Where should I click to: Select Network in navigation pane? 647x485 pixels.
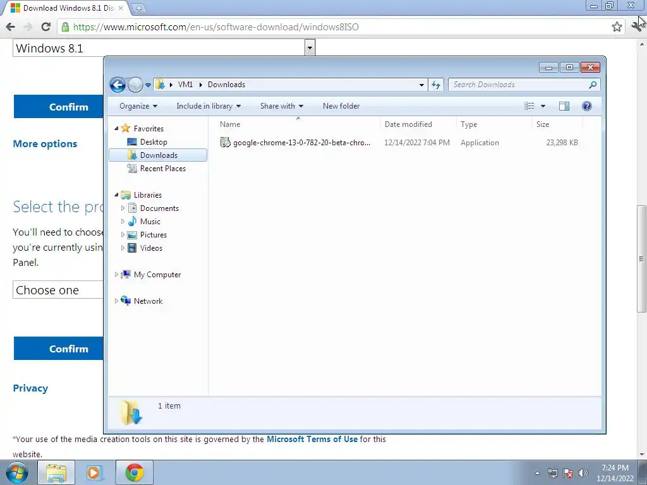point(148,301)
